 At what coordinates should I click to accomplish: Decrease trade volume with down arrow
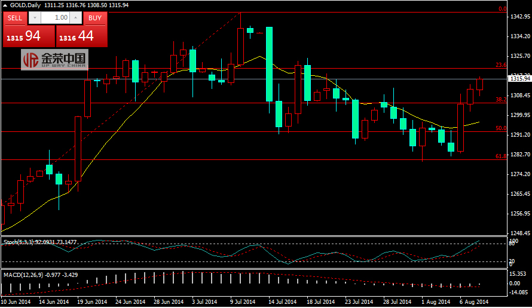tap(34, 18)
